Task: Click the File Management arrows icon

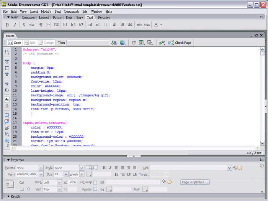Action: pos(114,43)
